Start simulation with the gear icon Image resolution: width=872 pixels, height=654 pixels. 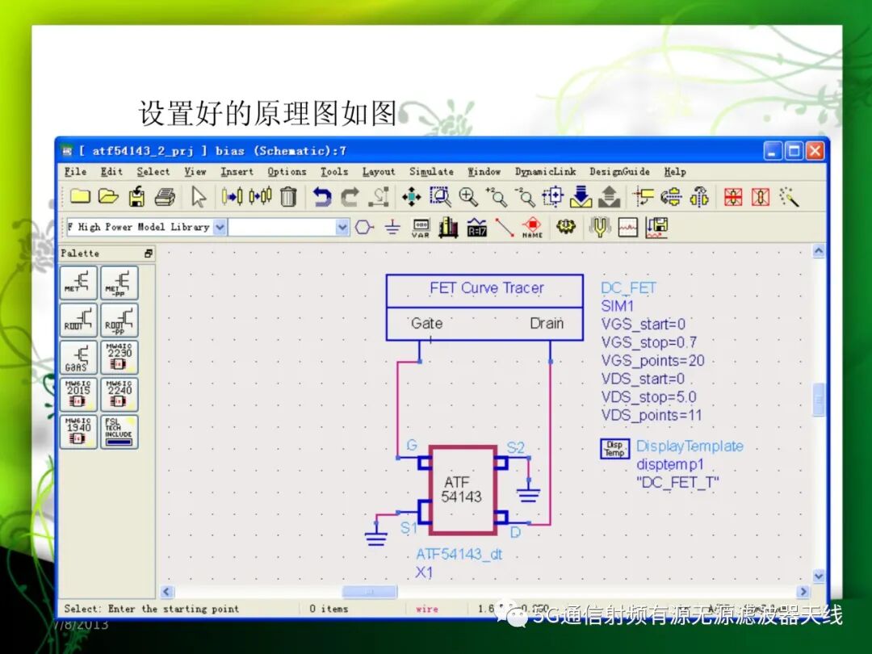pos(565,226)
